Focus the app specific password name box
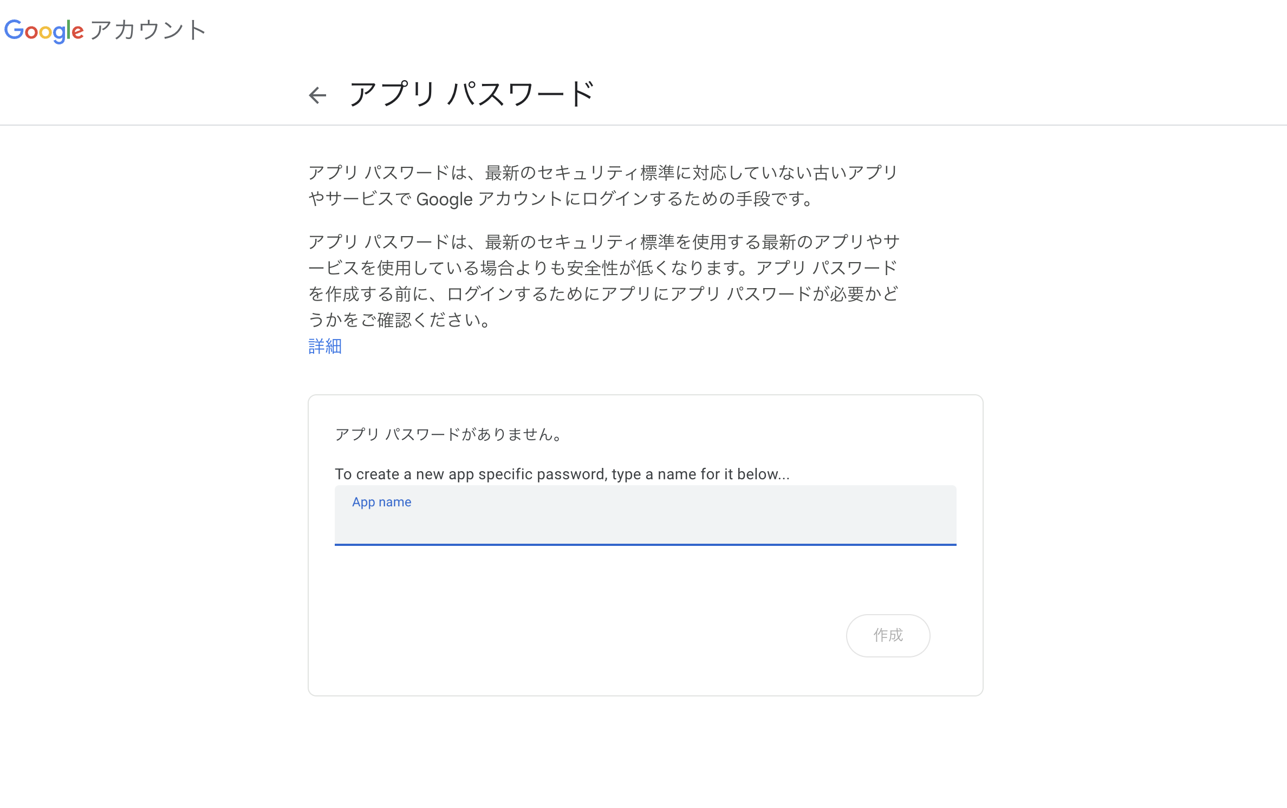1287x808 pixels. [x=645, y=516]
